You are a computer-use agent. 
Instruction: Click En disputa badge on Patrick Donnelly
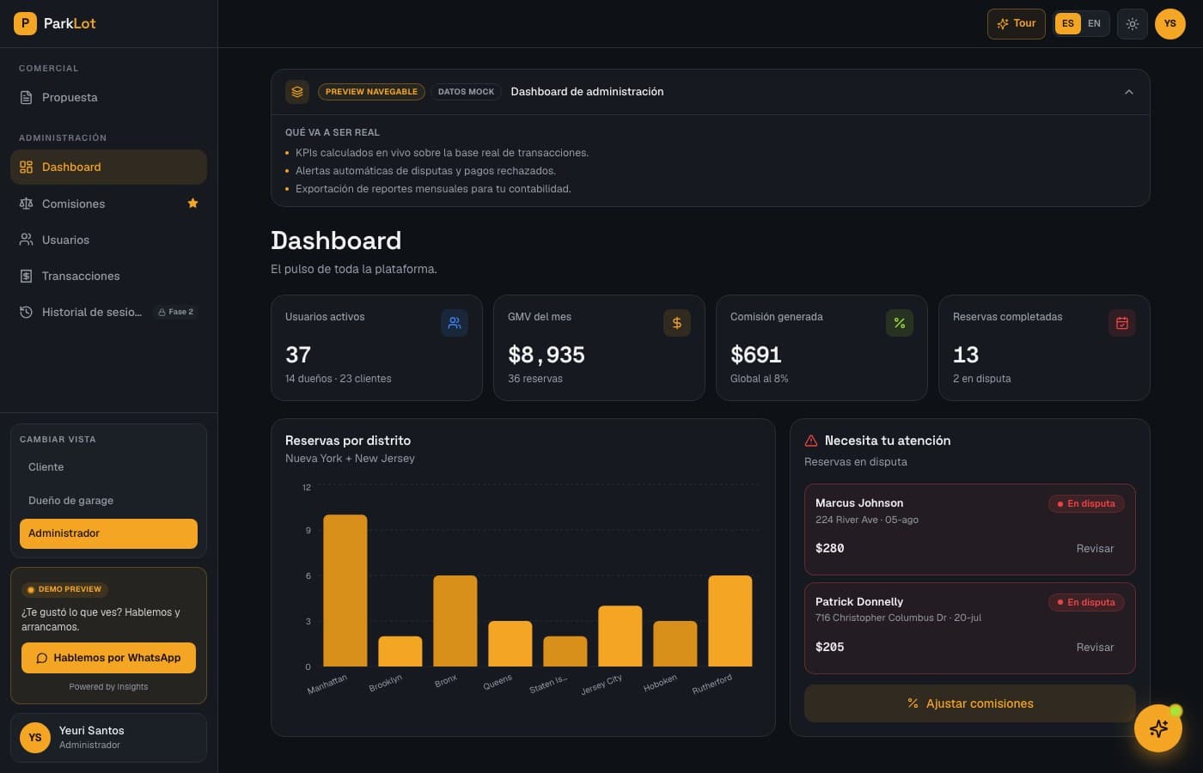(1086, 603)
